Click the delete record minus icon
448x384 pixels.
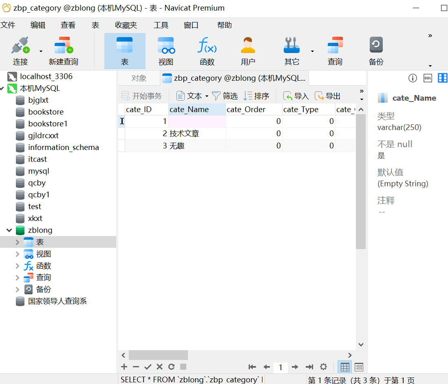click(x=136, y=366)
